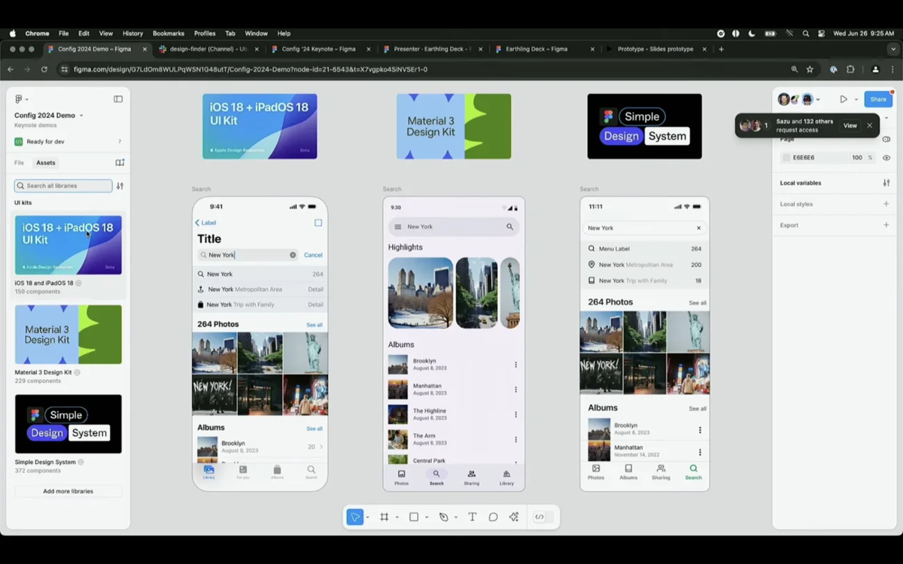903x564 pixels.
Task: Open shape tools dropdown arrow
Action: coord(427,518)
